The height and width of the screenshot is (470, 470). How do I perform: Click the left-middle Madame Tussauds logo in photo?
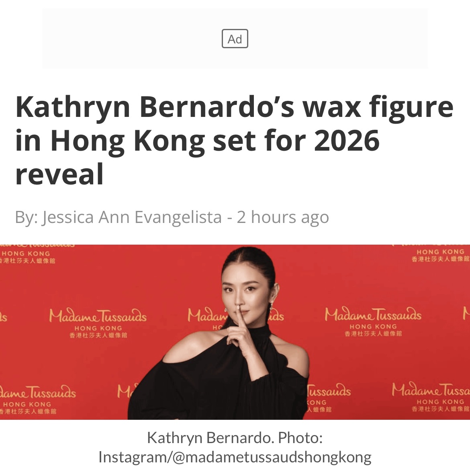point(98,323)
